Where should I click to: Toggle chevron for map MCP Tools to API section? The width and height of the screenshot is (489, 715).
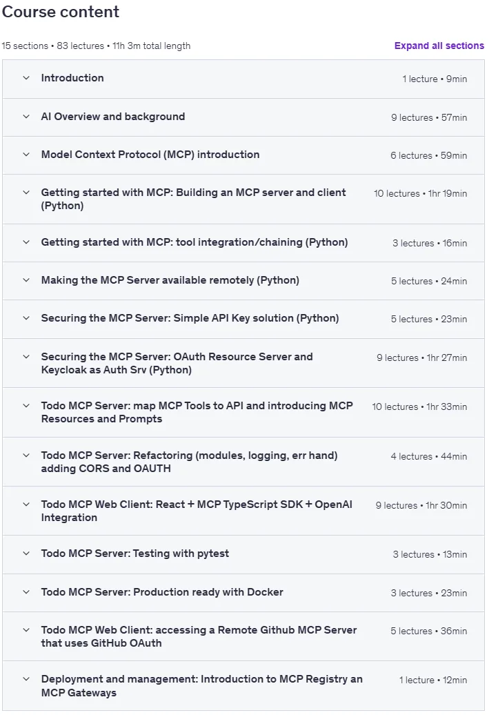point(26,405)
